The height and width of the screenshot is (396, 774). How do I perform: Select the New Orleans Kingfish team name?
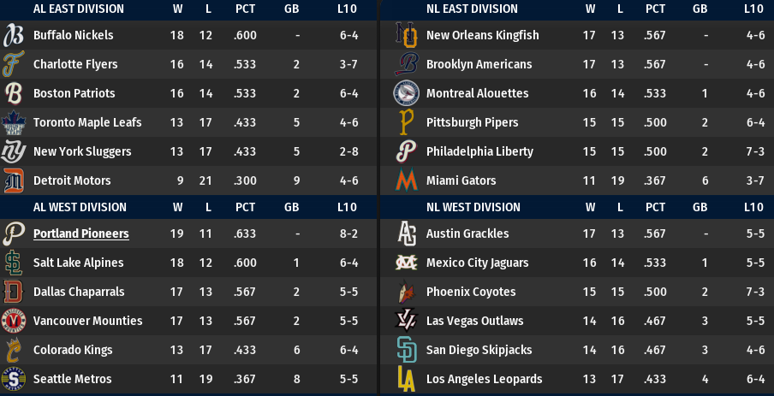[x=482, y=35]
